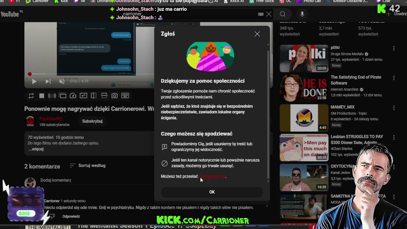Open more options for the p0lki video
This screenshot has width=407, height=229.
[394, 48]
